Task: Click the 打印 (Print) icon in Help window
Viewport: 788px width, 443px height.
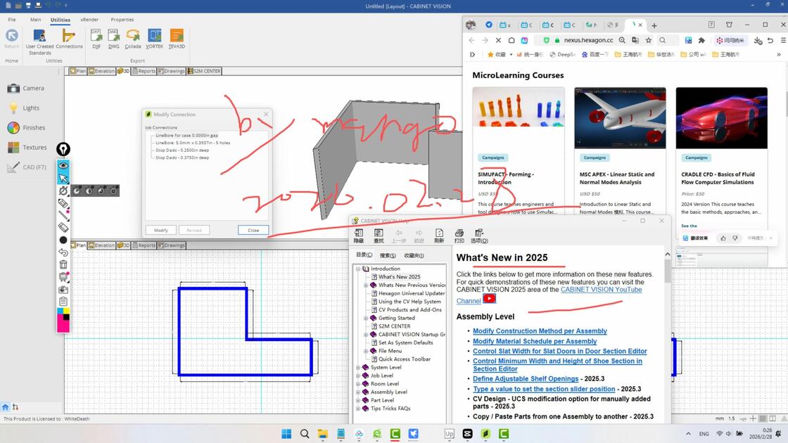Action: [459, 236]
